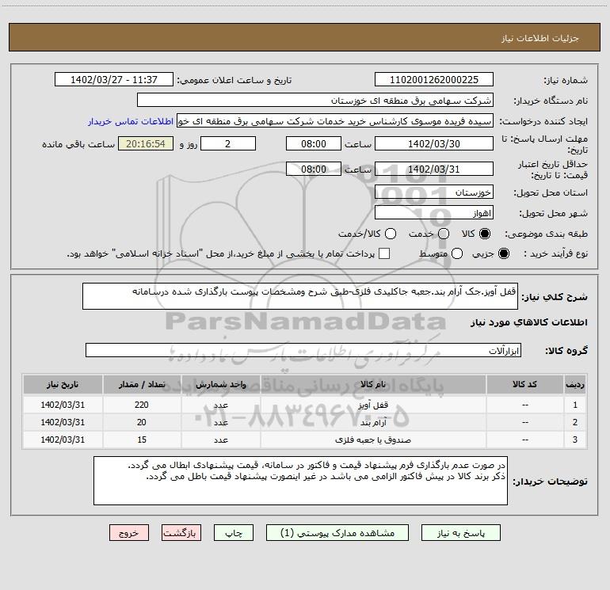Click the goods group field ابزارآلات
This screenshot has width=610, height=590.
pyautogui.click(x=303, y=350)
